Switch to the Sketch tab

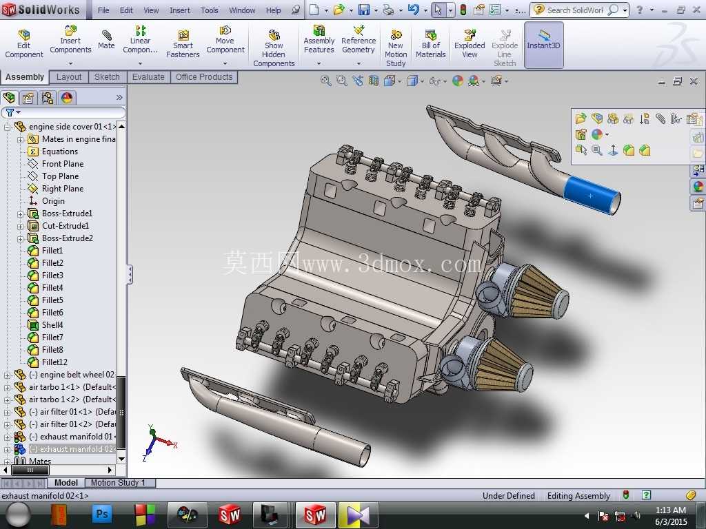pyautogui.click(x=107, y=77)
